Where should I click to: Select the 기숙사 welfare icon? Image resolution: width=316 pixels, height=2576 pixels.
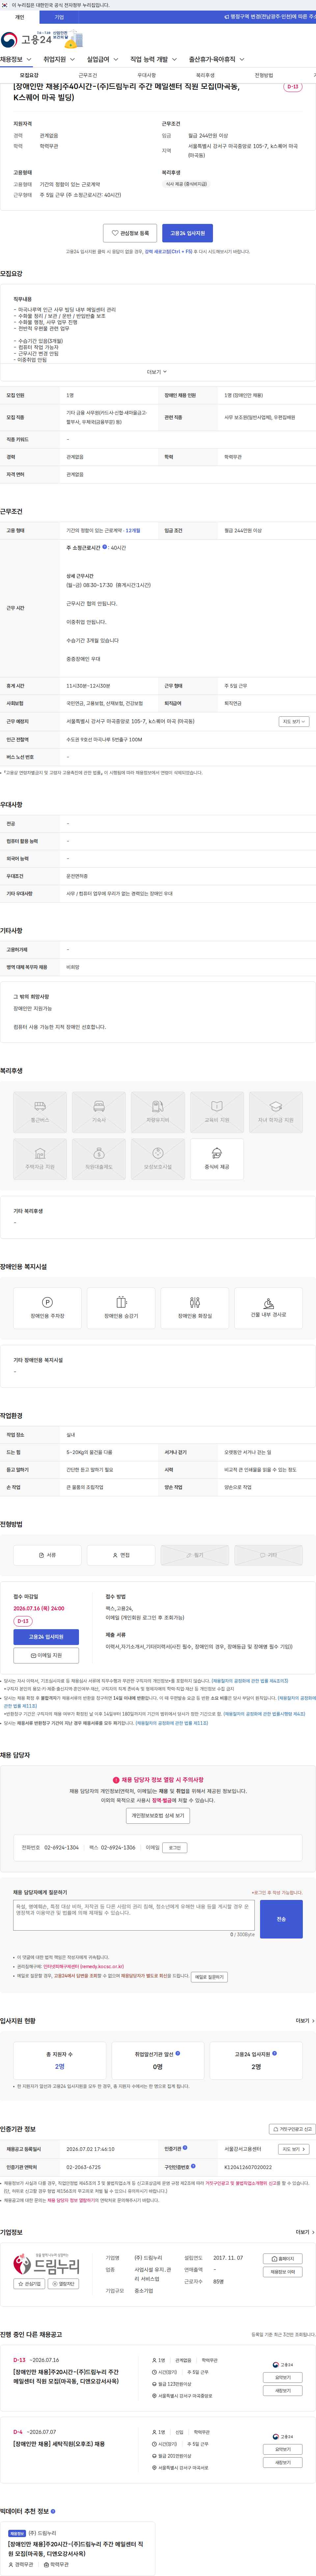pyautogui.click(x=99, y=1112)
